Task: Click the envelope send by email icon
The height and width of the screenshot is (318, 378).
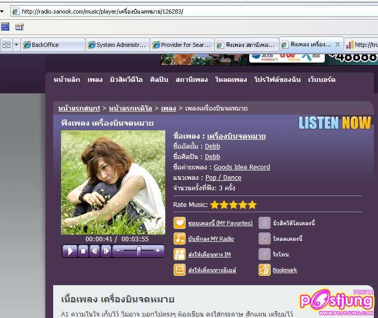Action: point(179,270)
